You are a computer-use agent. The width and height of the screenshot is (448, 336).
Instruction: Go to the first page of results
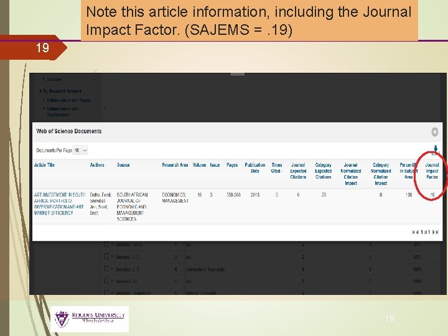pos(413,232)
